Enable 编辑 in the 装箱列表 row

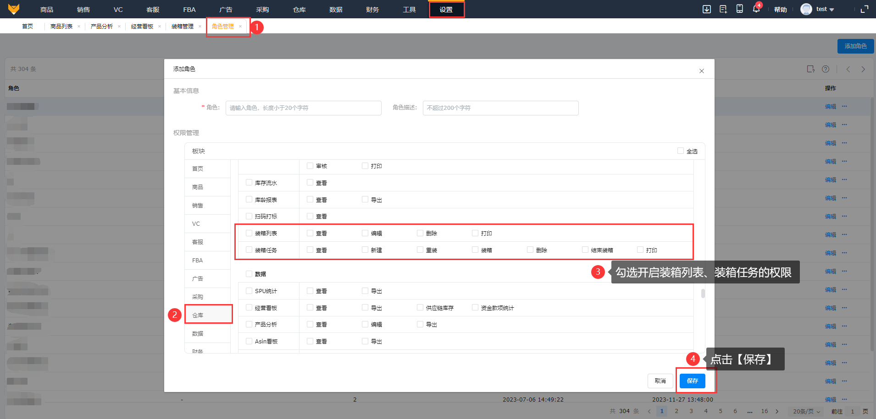point(365,233)
